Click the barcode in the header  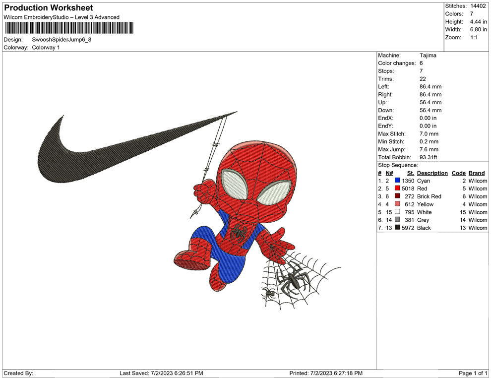pyautogui.click(x=69, y=28)
